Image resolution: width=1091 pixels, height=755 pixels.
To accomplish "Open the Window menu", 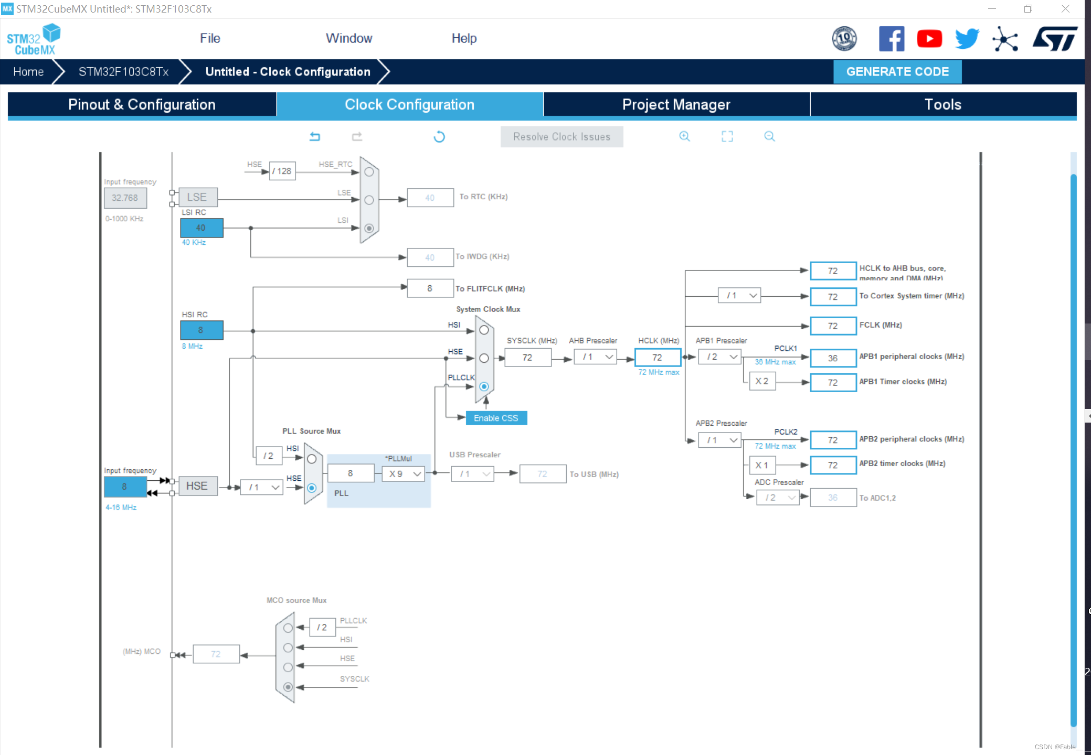I will (x=349, y=38).
